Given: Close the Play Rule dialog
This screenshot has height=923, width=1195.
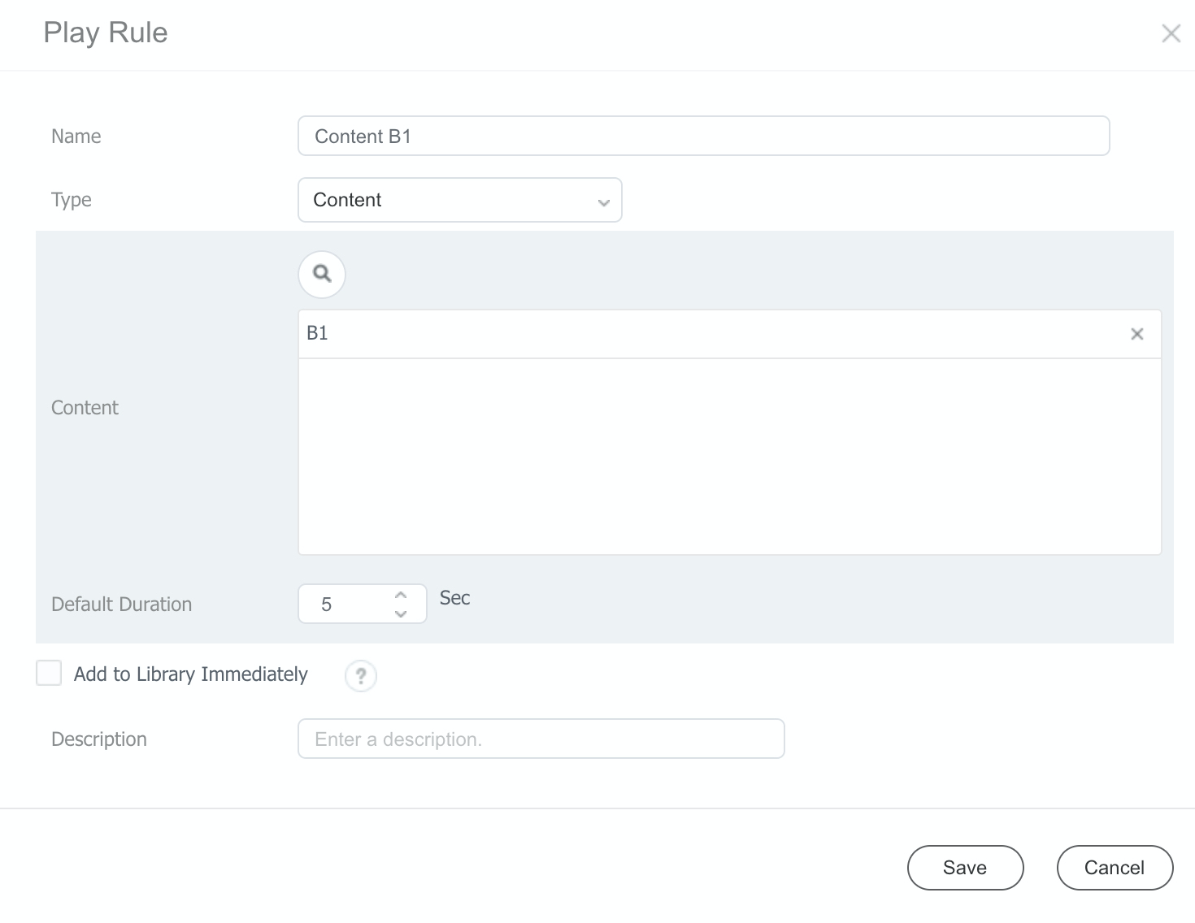Looking at the screenshot, I should point(1171,33).
